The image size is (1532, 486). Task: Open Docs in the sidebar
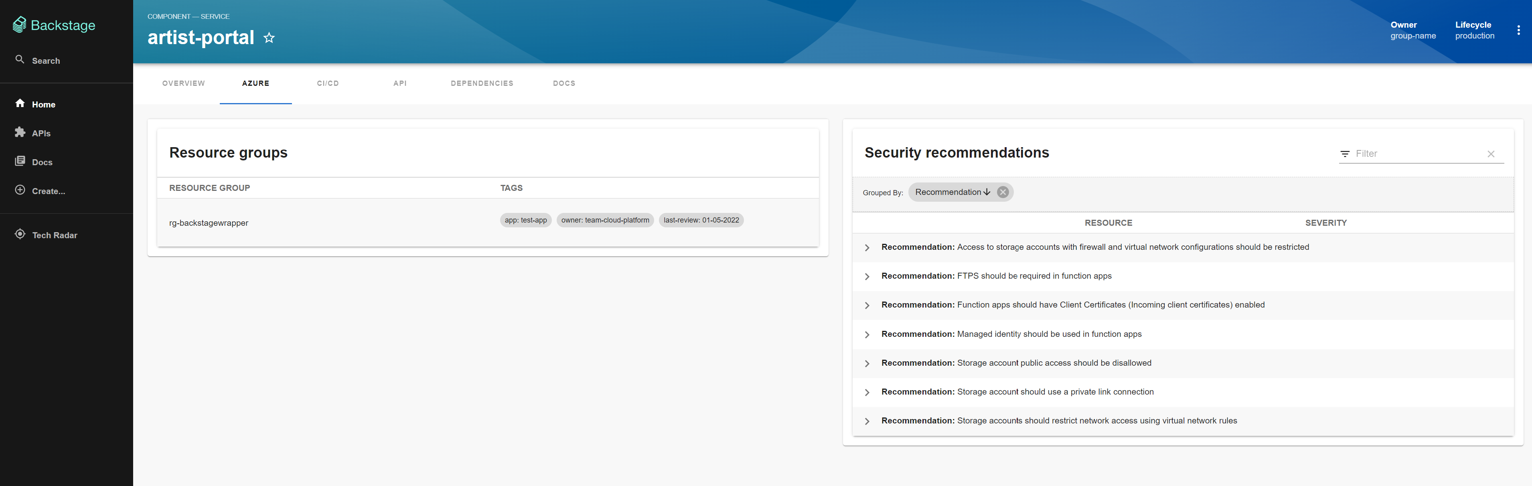(x=42, y=162)
